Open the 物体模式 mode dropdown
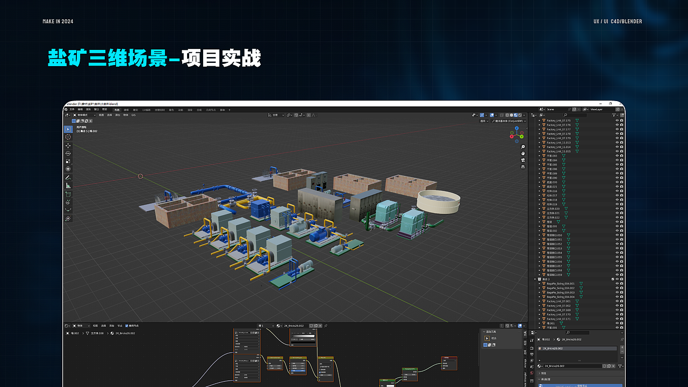Viewport: 688px width, 387px height. pyautogui.click(x=84, y=115)
